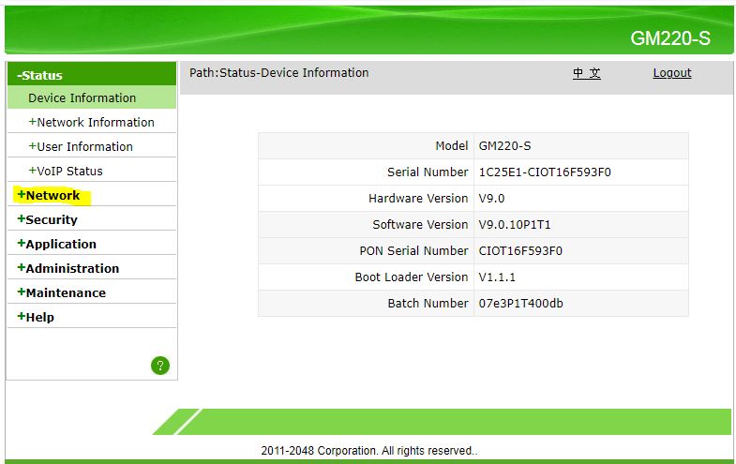Click the green help question mark icon

click(160, 366)
